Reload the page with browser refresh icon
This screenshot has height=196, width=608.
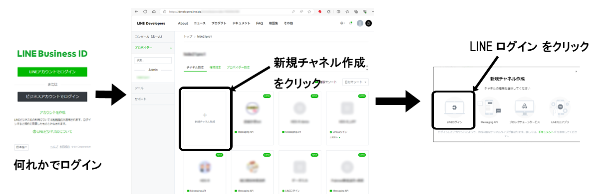[x=145, y=11]
